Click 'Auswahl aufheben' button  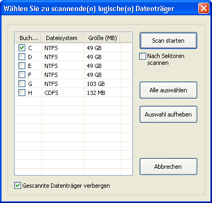pos(168,114)
